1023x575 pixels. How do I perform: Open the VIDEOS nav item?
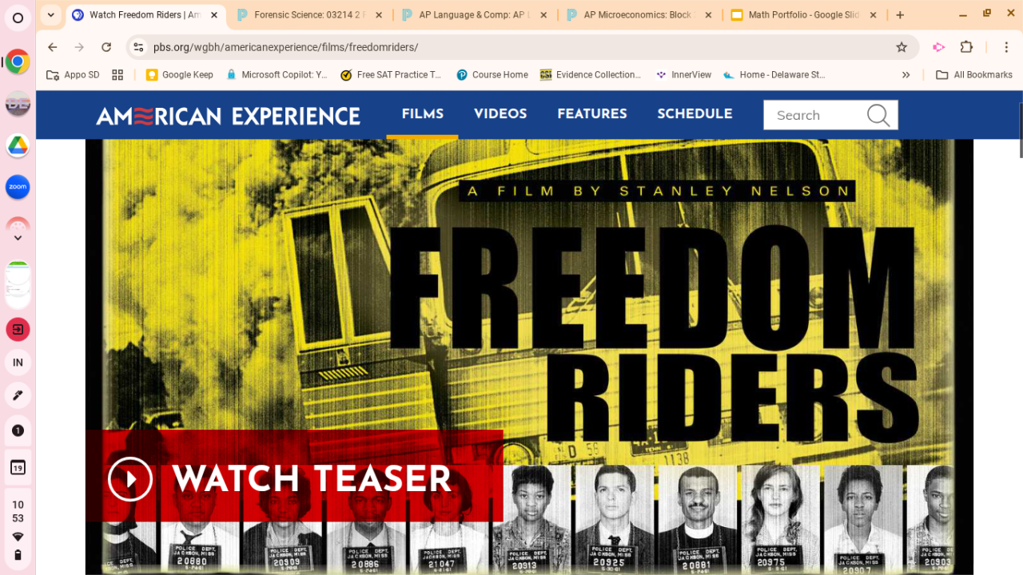(500, 114)
